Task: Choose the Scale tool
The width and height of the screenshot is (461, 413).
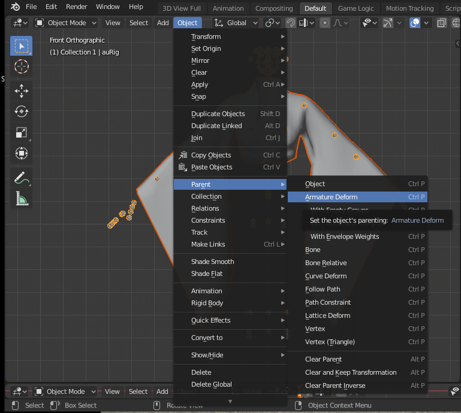Action: [x=21, y=132]
